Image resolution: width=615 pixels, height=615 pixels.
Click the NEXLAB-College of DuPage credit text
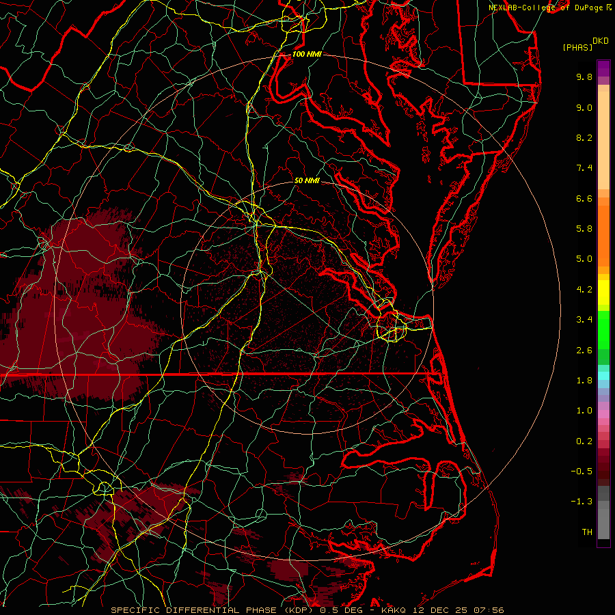(x=546, y=8)
